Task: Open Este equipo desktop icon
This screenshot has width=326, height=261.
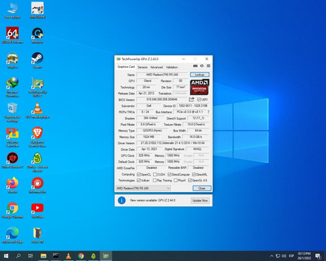Action: [x=12, y=10]
